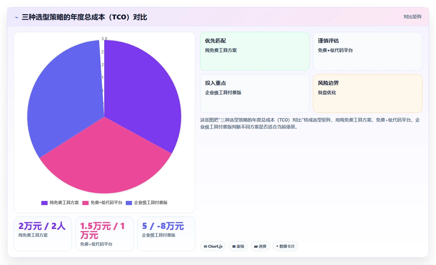436x265 pixels.
Task: Click the 数据卡片 chip's sparkle icon
Action: click(277, 246)
